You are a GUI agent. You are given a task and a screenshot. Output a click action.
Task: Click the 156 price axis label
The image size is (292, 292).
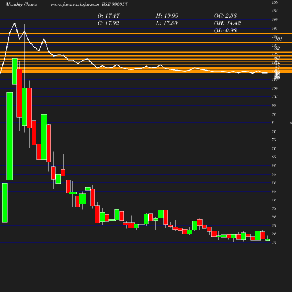[274, 2]
